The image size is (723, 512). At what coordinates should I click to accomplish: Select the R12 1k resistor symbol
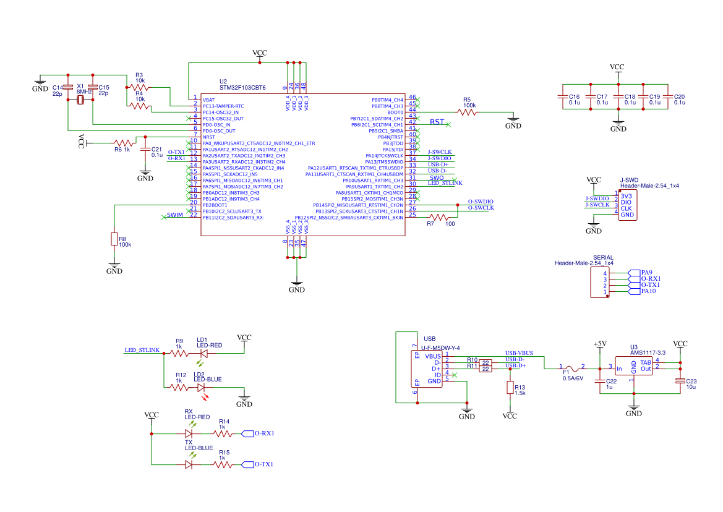click(x=179, y=388)
